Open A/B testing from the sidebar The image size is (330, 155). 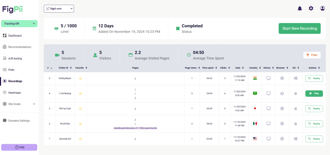click(15, 59)
